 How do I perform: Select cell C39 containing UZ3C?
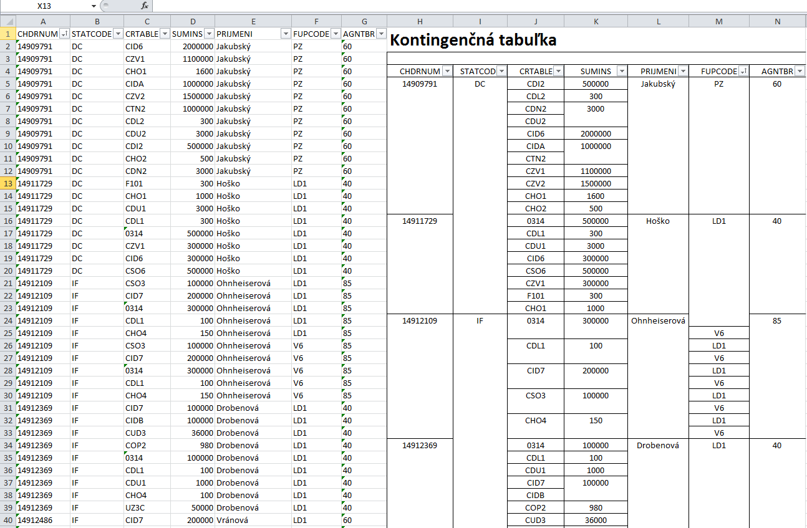(147, 507)
